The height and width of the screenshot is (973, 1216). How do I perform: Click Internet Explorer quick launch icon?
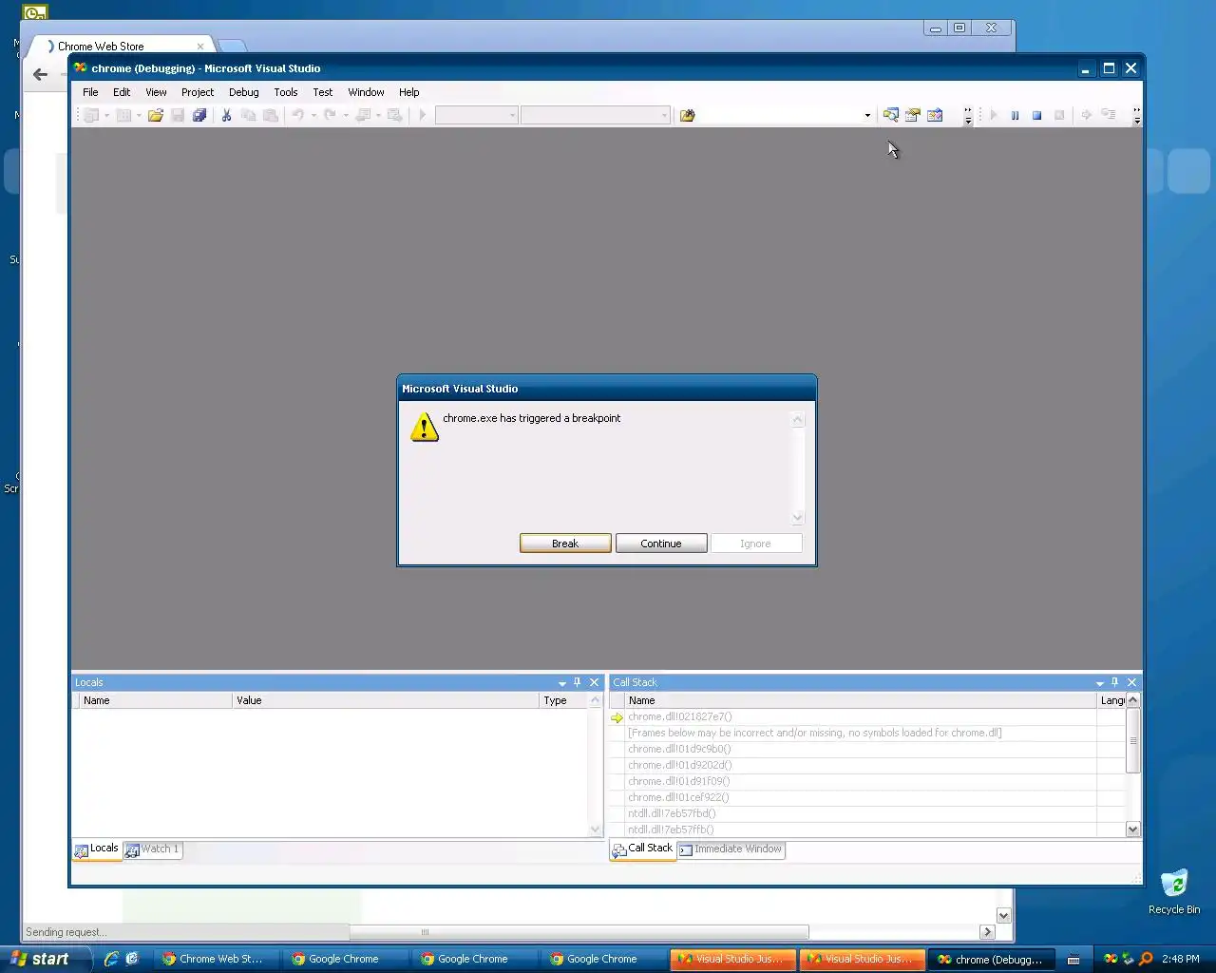pos(111,959)
